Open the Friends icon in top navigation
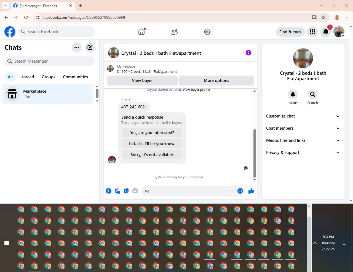The width and height of the screenshot is (353, 272). (175, 32)
